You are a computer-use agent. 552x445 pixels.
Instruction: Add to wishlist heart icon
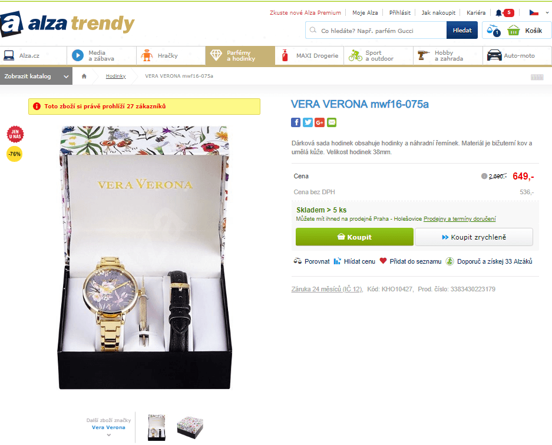tap(383, 261)
